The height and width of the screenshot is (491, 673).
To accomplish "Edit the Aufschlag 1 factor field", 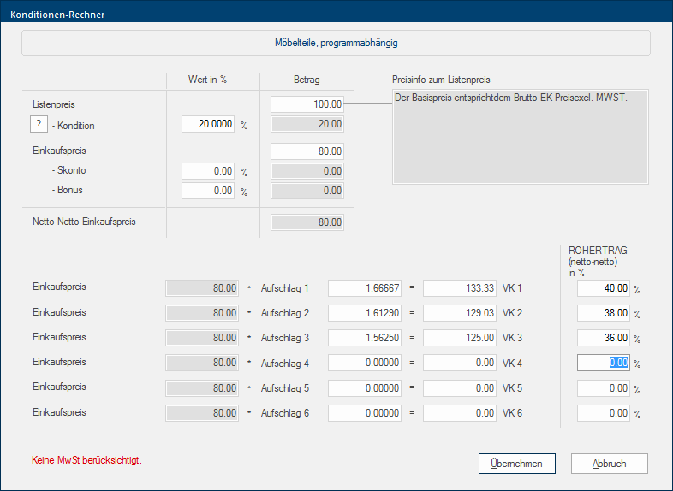I will [x=365, y=289].
